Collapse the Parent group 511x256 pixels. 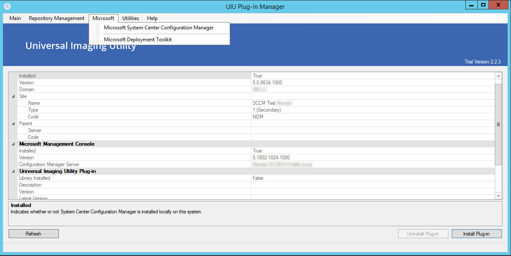13,124
